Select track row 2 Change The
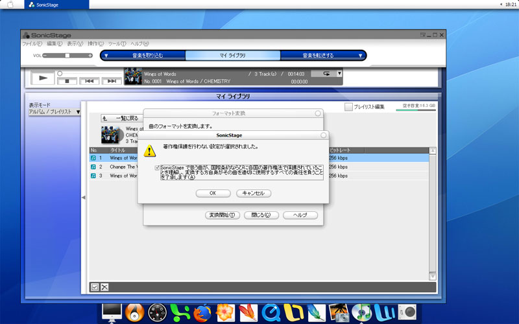519x324 pixels. coord(259,167)
